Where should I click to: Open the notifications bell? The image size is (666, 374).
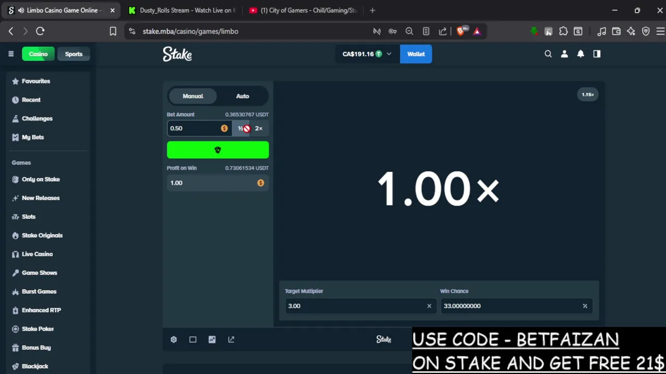click(581, 54)
